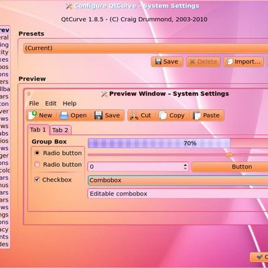Open the Help menu
The height and width of the screenshot is (268, 268).
coord(70,103)
